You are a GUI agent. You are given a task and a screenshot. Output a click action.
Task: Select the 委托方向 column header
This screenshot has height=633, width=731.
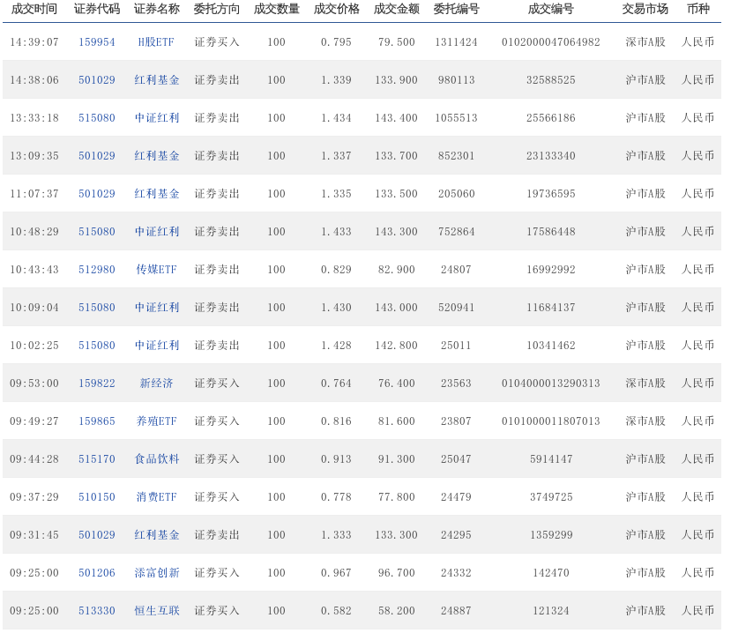[x=216, y=10]
